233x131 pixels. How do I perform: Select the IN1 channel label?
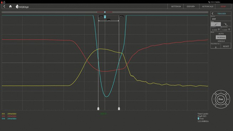pos(3,114)
